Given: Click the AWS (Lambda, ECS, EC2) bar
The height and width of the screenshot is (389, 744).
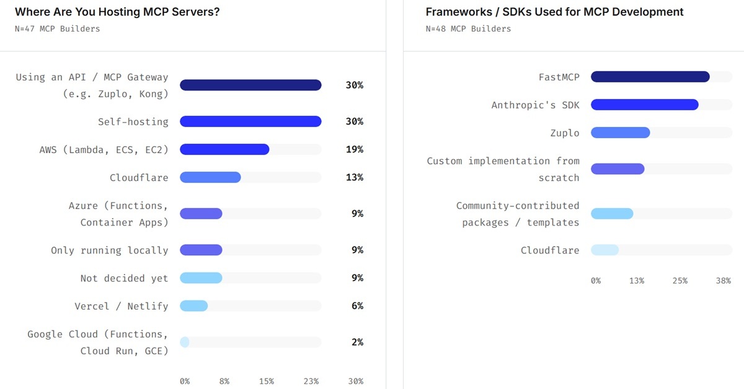Looking at the screenshot, I should tap(224, 149).
